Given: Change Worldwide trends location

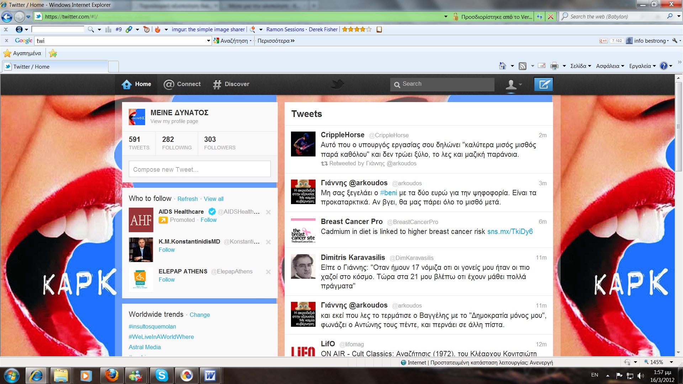Looking at the screenshot, I should pos(200,315).
